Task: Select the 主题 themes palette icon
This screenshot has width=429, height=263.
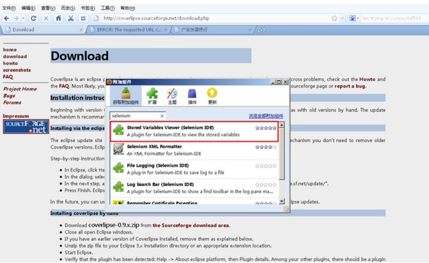Action: point(172,96)
